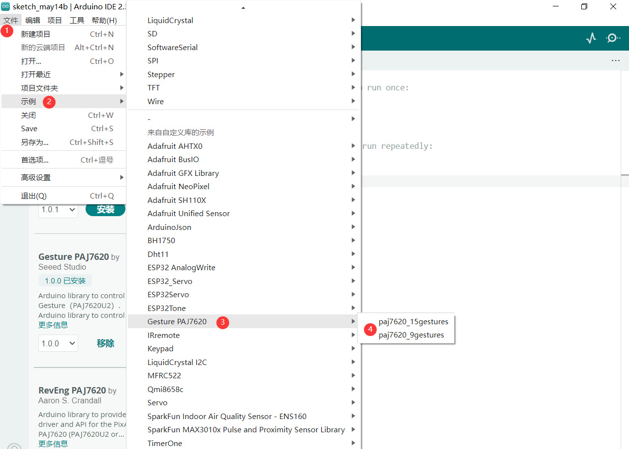Expand ESP32 AnalogWrite examples

click(244, 268)
